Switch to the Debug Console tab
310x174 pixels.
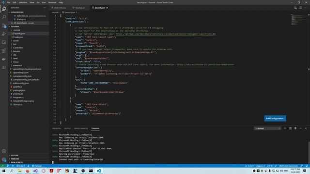click(81, 129)
